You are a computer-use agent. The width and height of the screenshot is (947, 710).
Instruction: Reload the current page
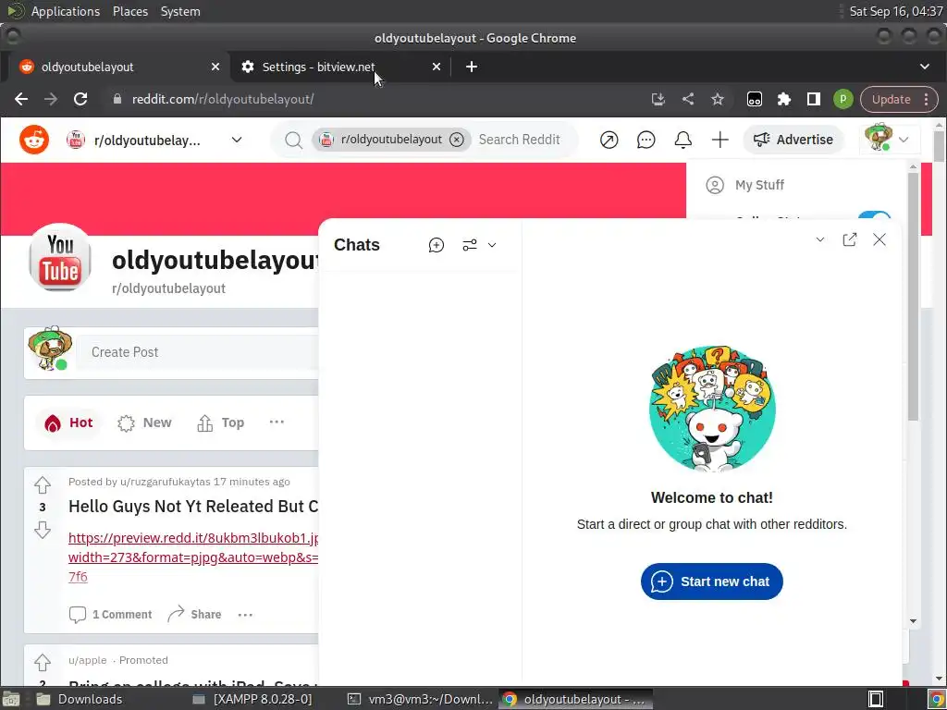click(x=80, y=99)
